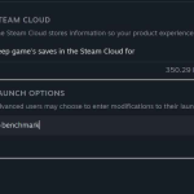This screenshot has width=194, height=194.
Task: Click blank space between launch field and bottom divider
Action: pos(97,145)
